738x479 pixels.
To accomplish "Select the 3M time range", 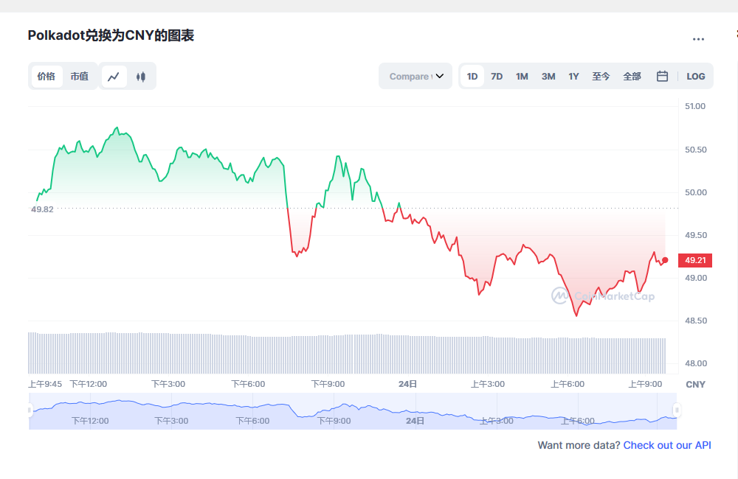I will pyautogui.click(x=548, y=76).
